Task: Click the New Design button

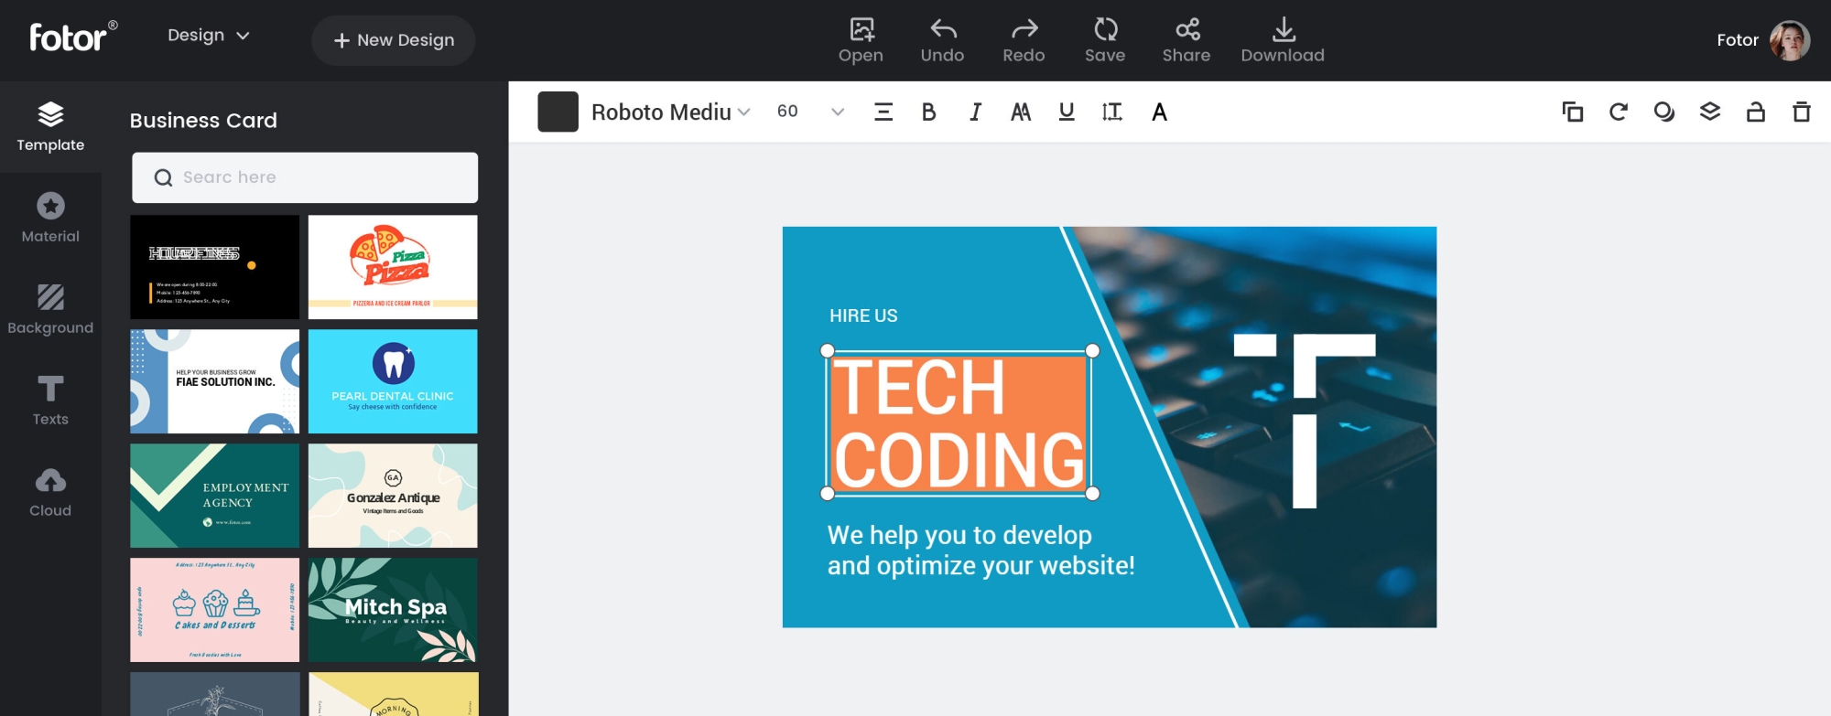Action: (394, 40)
